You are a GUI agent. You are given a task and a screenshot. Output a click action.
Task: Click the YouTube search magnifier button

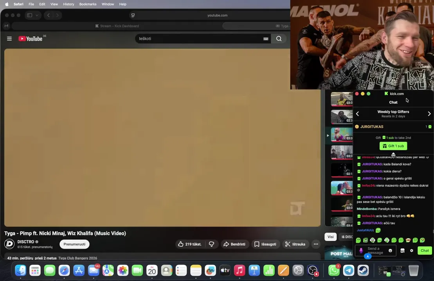[279, 39]
